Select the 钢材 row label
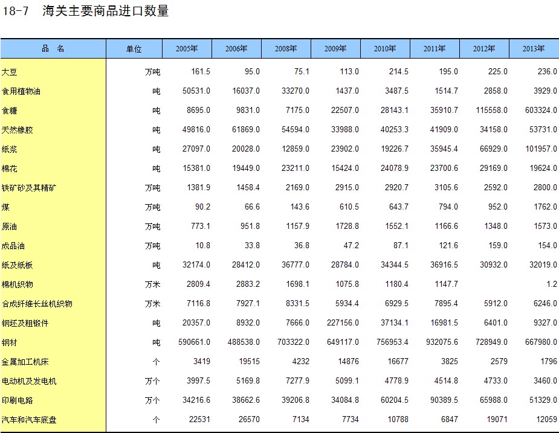The image size is (559, 433). point(9,342)
